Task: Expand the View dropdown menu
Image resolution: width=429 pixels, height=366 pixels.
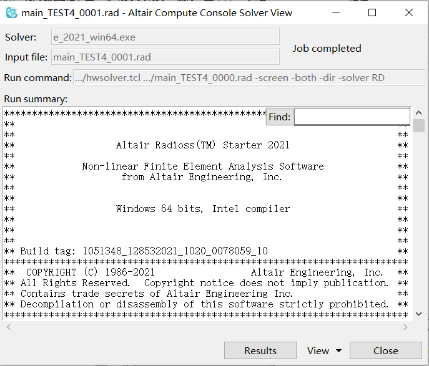Action: (x=324, y=350)
